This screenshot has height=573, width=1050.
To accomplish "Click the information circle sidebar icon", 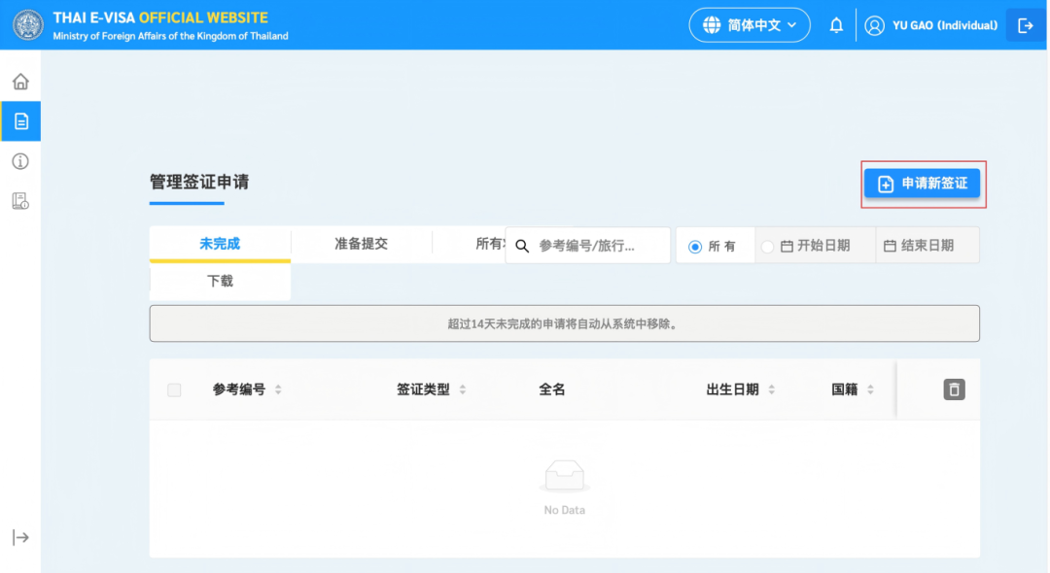I will pyautogui.click(x=20, y=161).
